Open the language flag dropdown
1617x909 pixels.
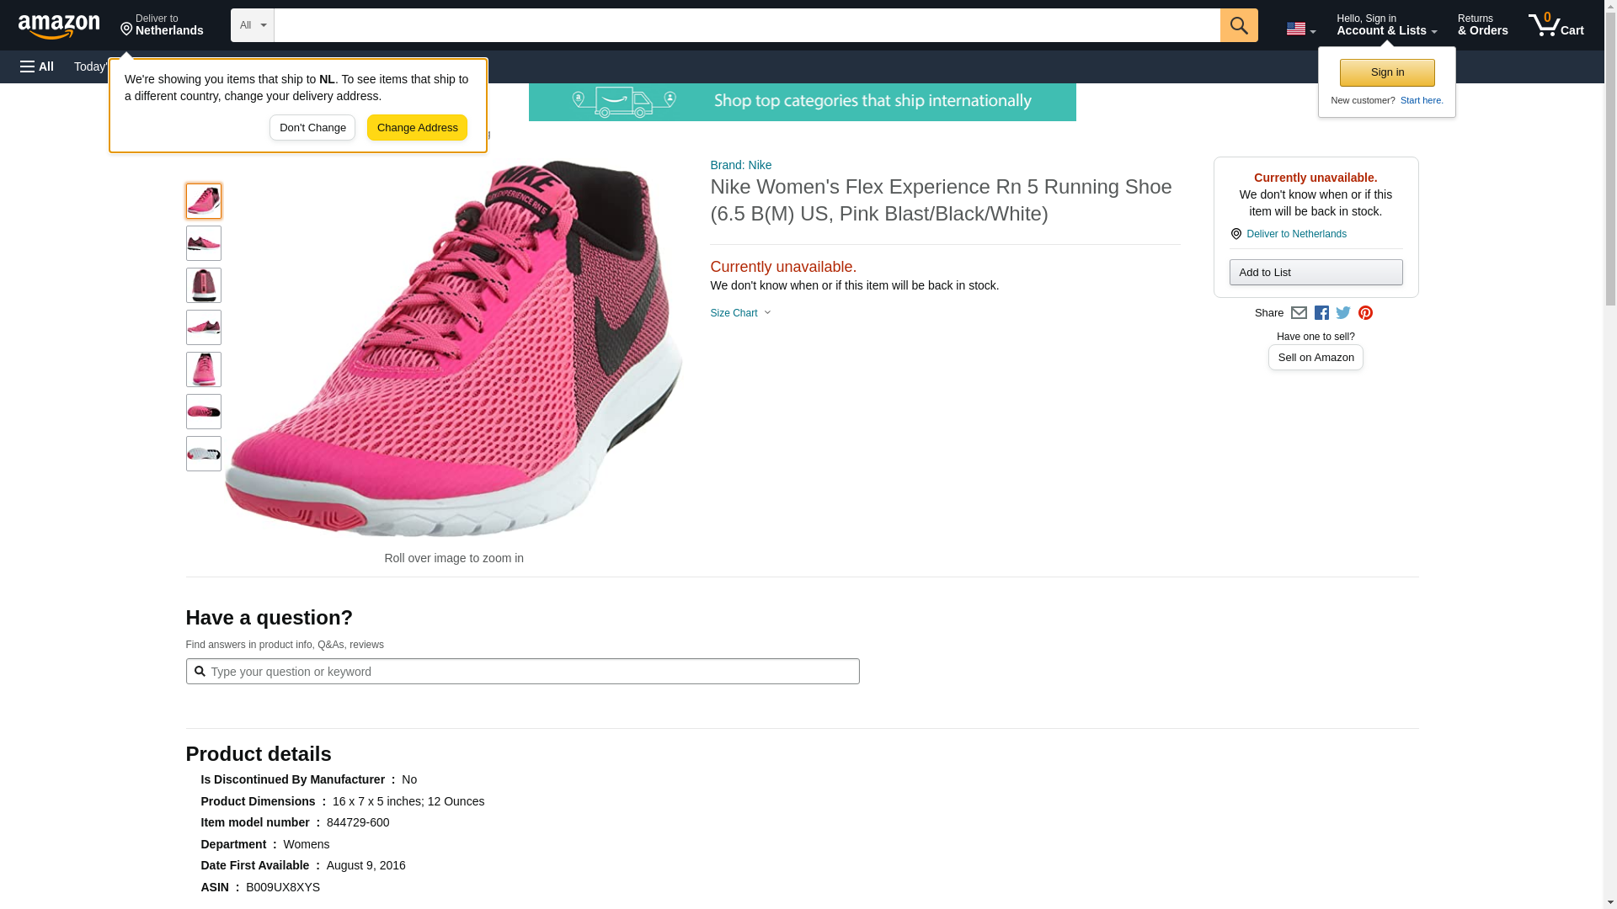tap(1300, 29)
